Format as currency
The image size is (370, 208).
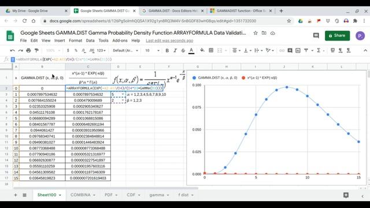click(x=68, y=50)
